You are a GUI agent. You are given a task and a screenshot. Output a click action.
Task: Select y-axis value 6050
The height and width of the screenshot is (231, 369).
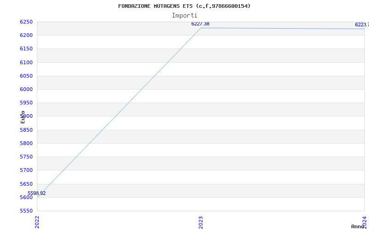point(26,76)
